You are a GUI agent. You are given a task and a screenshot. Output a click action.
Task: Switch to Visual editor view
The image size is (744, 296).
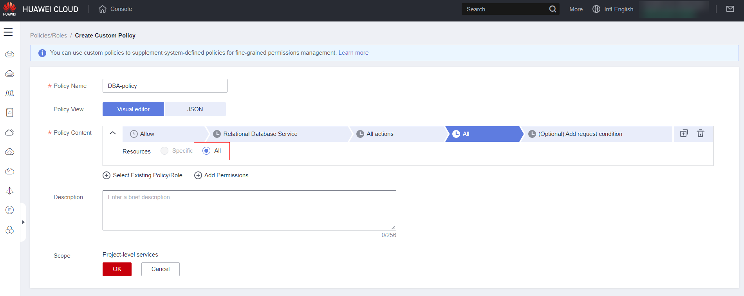coord(133,109)
